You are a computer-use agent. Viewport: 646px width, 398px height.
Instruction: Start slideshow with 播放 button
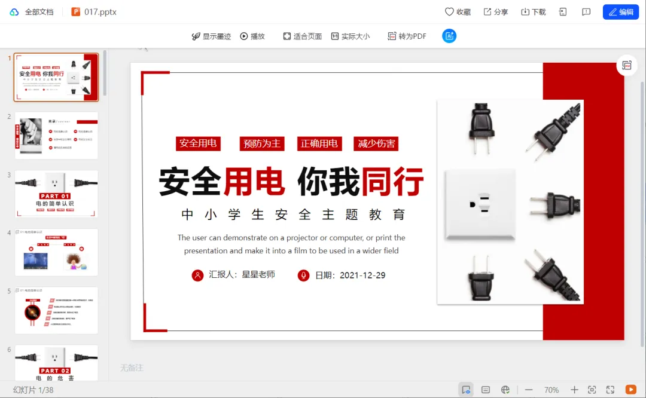click(x=252, y=36)
